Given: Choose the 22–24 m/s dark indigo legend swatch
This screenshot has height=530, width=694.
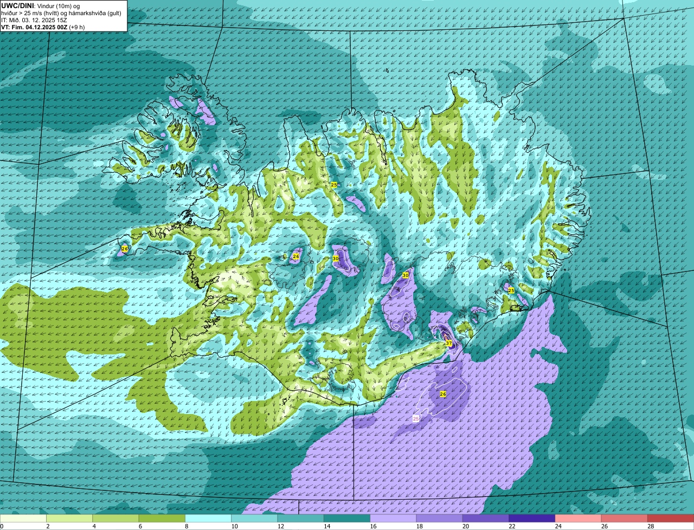Looking at the screenshot, I should [x=532, y=518].
